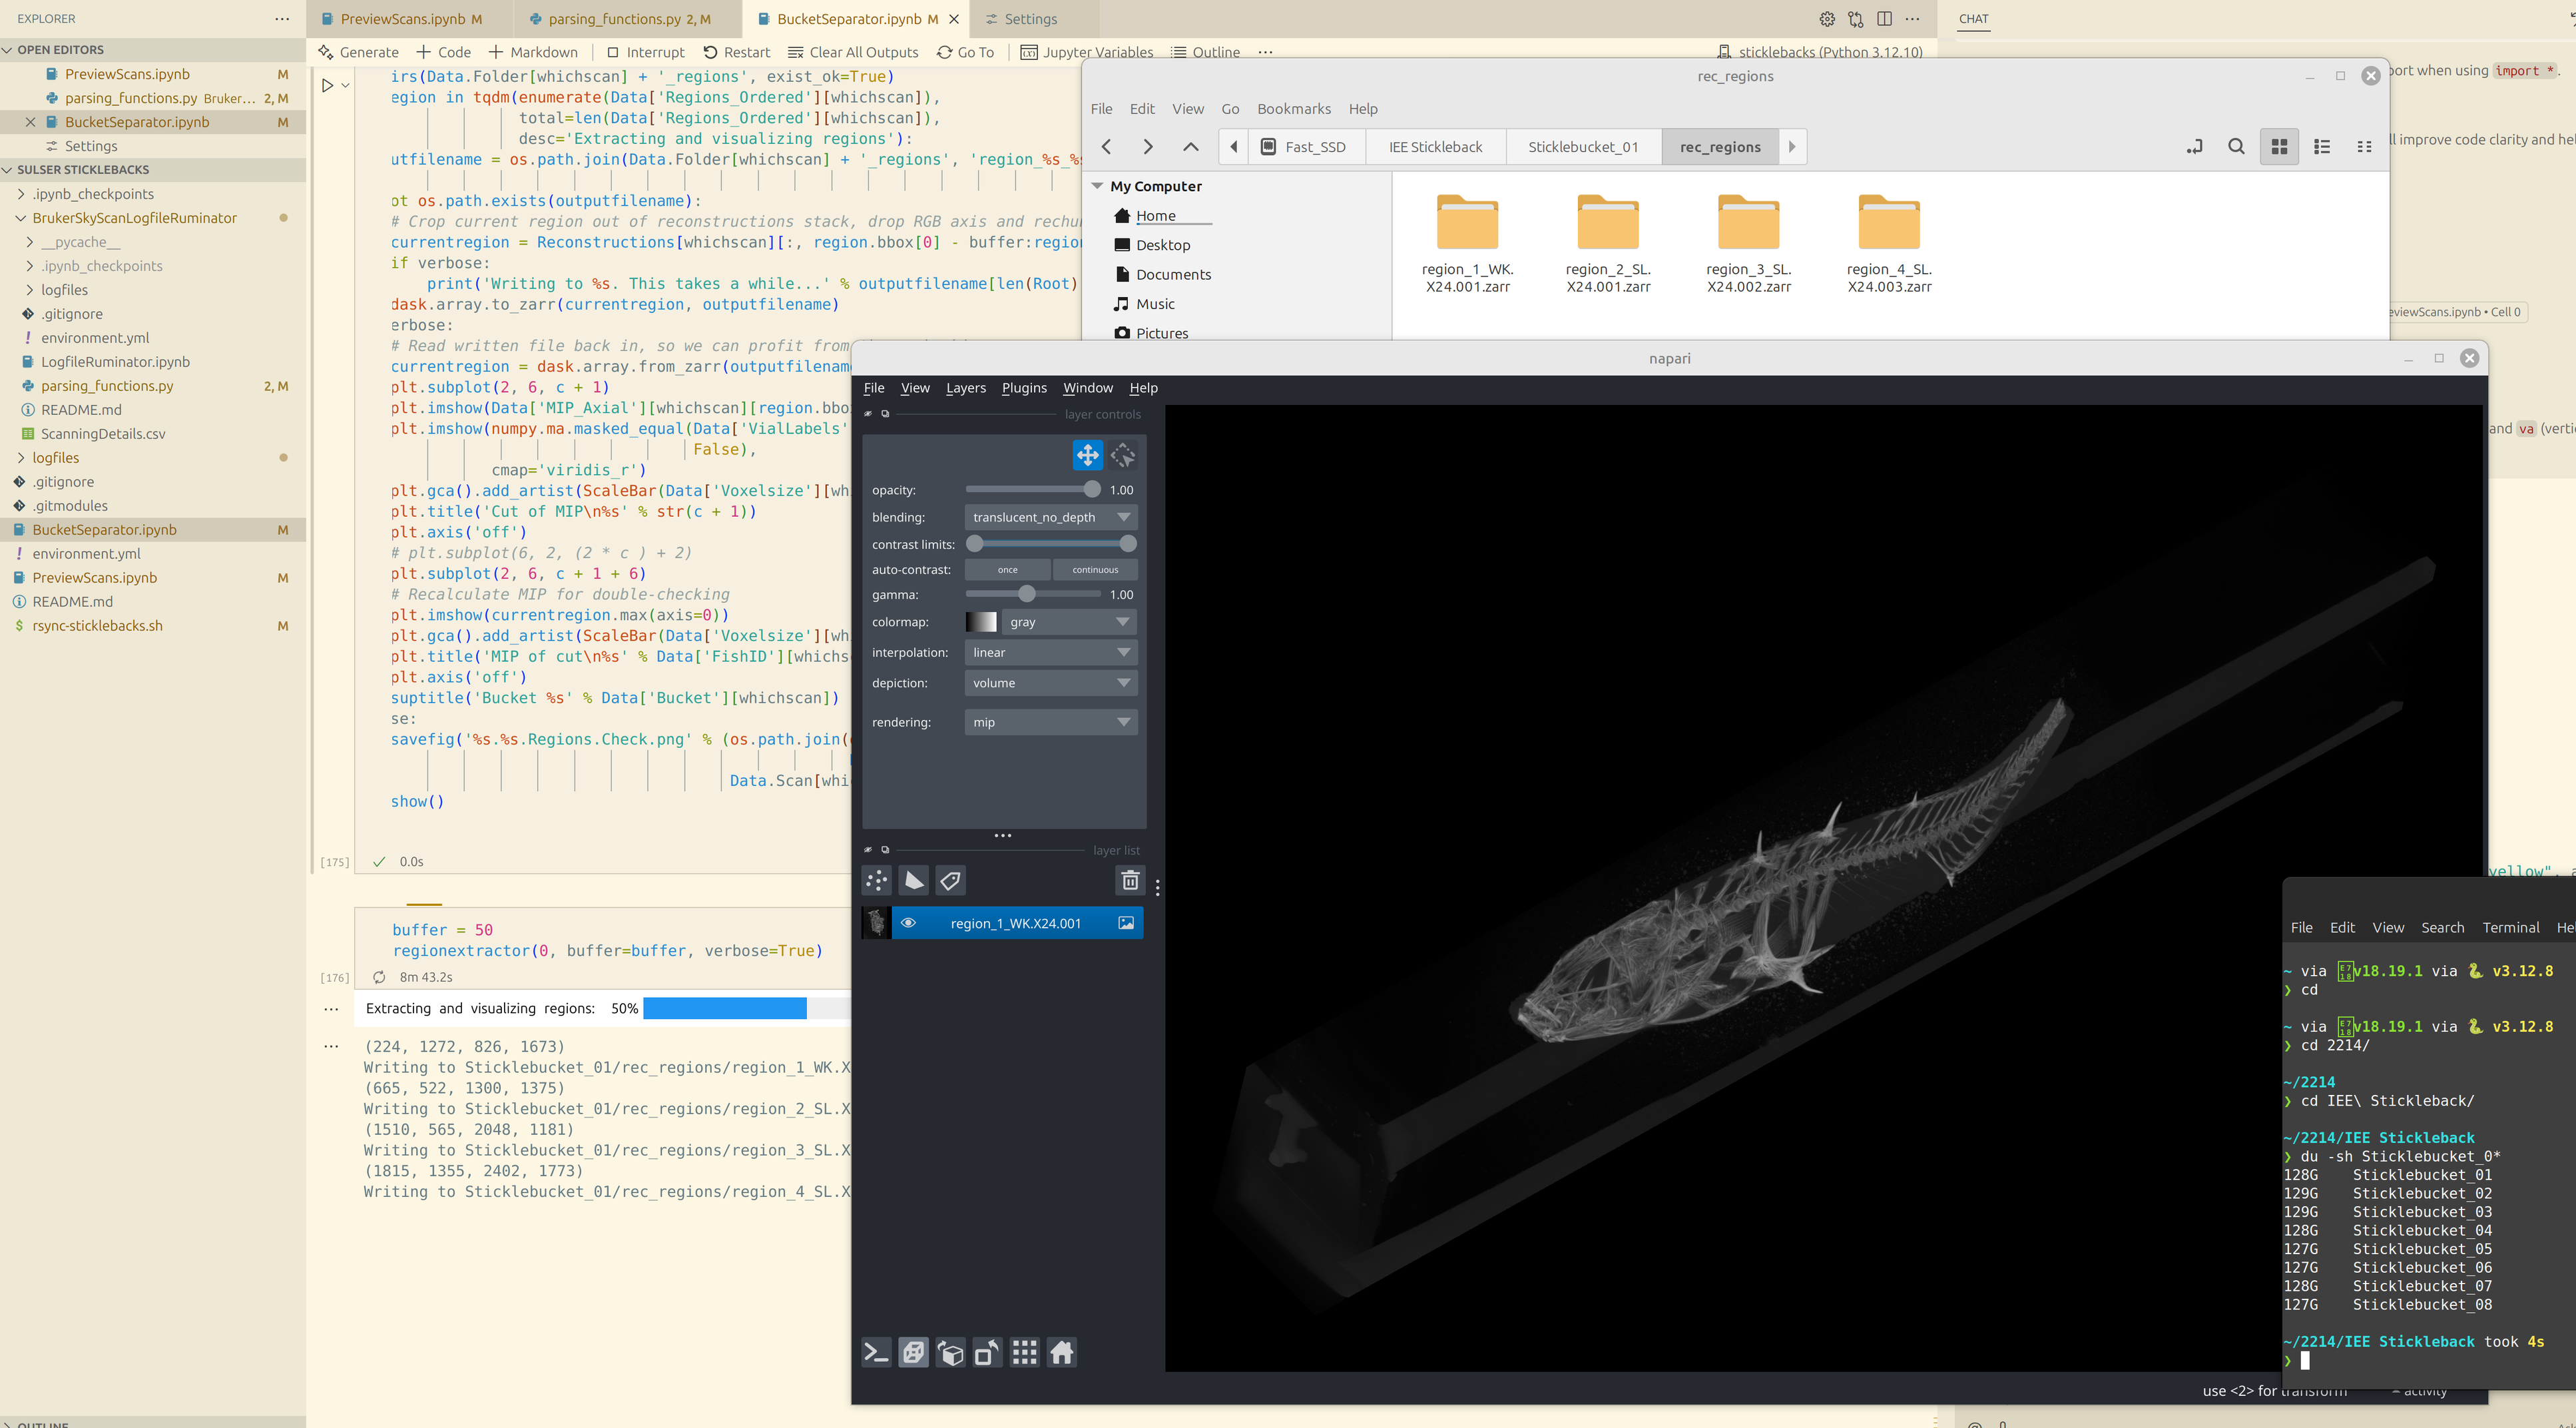2576x1428 pixels.
Task: Click image type icon on region_1_WK.X24.001 layer
Action: (x=1126, y=922)
